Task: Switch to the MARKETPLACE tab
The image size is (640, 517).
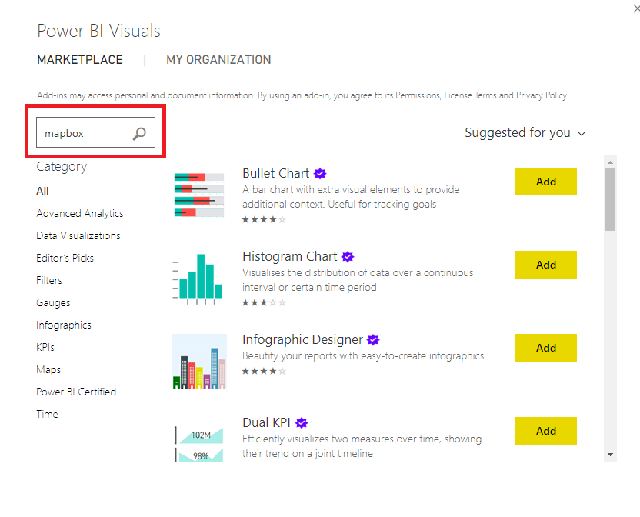Action: pos(80,59)
